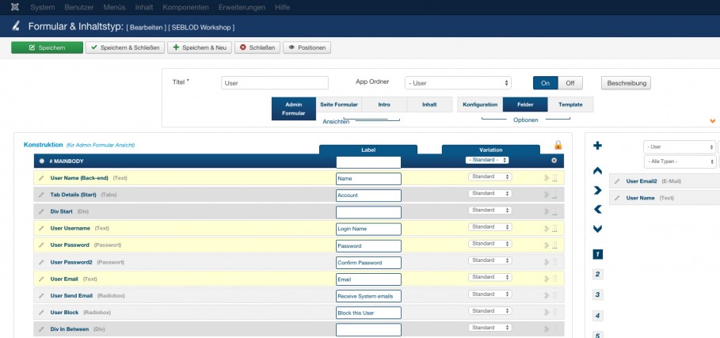
Task: Open Variation dropdown for User Username
Action: coord(490,227)
